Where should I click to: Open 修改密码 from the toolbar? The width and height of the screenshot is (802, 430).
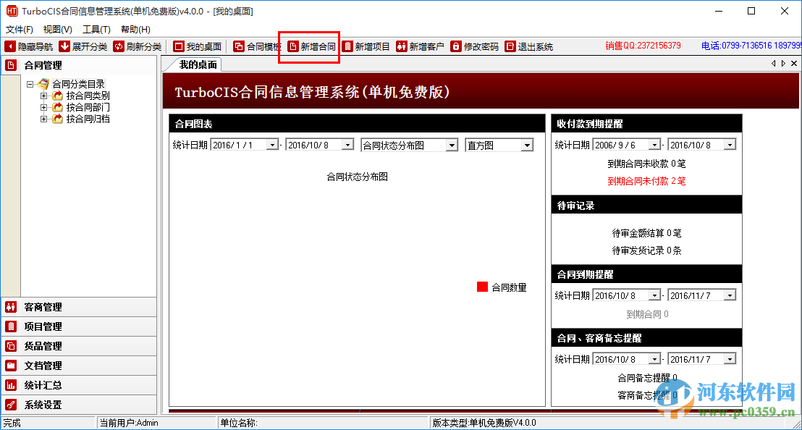click(474, 46)
